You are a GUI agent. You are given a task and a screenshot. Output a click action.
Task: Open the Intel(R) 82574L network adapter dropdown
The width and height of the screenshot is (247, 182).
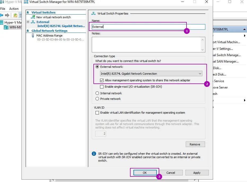click(151, 74)
